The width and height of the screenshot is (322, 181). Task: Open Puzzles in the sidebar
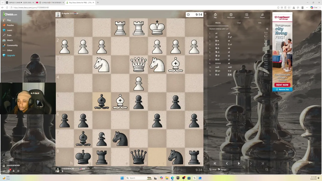point(8,25)
